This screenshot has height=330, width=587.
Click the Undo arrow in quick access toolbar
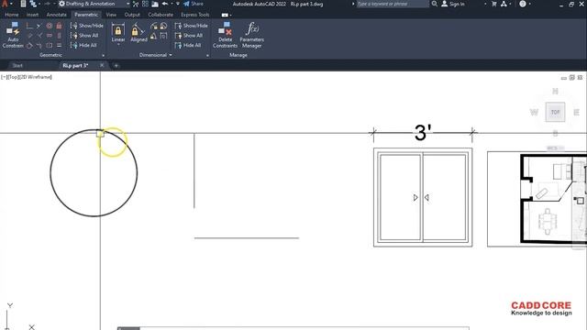pos(165,4)
